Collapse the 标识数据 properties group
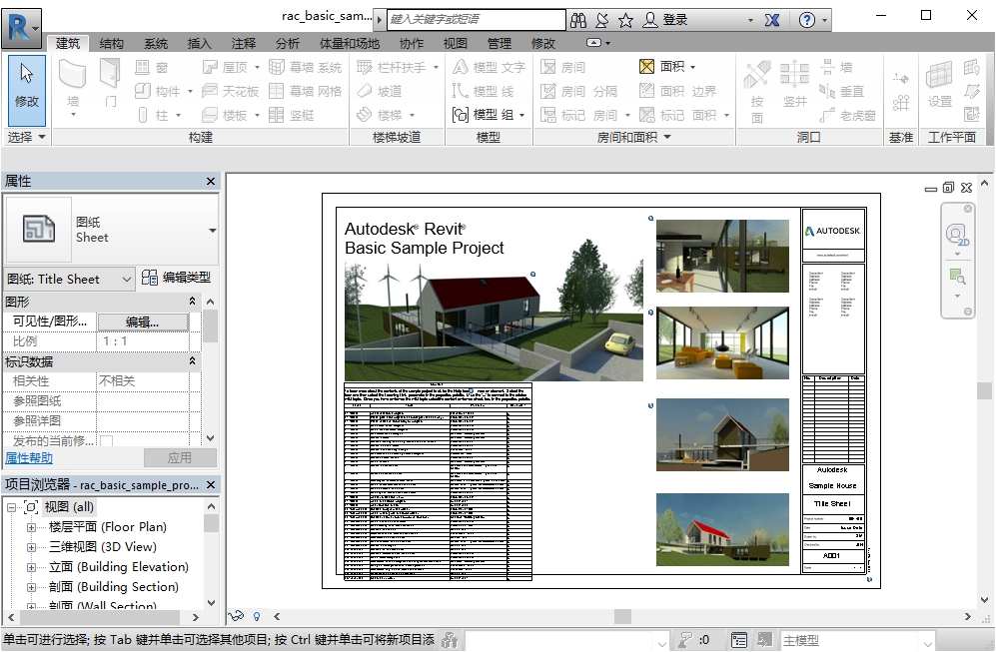The image size is (996, 652). [x=192, y=361]
